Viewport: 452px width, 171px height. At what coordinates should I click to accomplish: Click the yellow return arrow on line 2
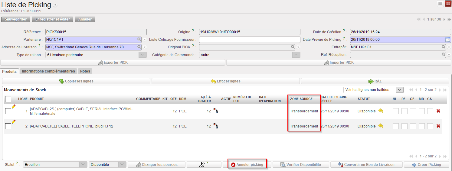coord(381,126)
